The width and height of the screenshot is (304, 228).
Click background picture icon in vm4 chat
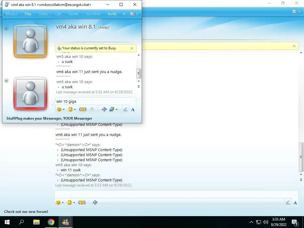pos(112,109)
